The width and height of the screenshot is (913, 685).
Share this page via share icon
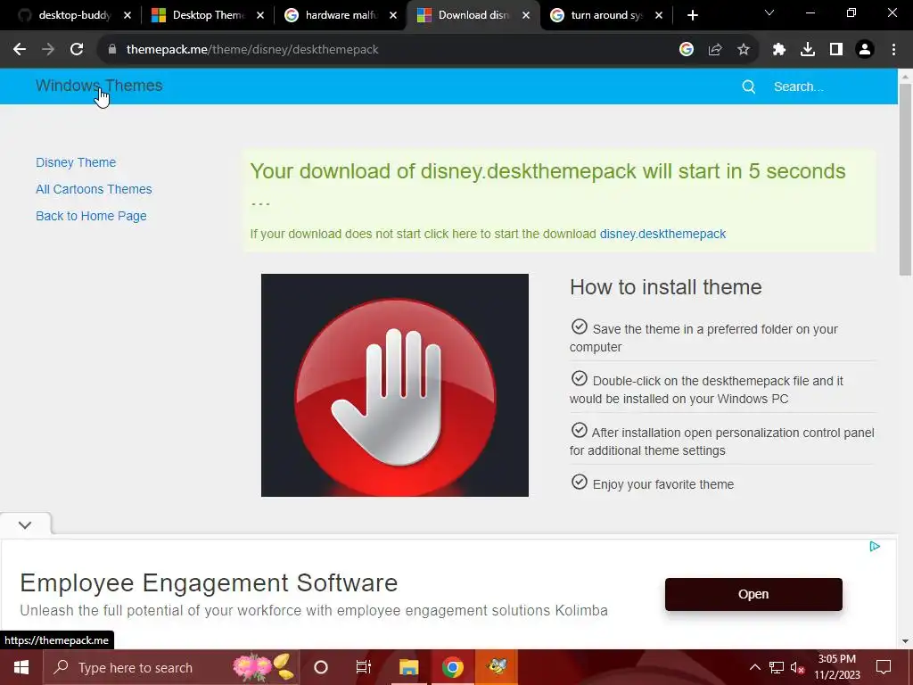pyautogui.click(x=715, y=50)
